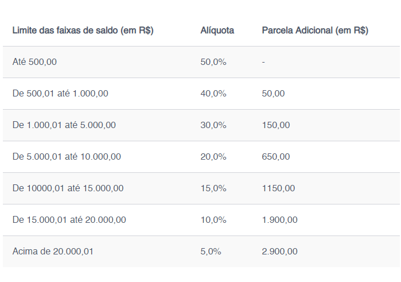
Task: Click the 40,0% rate value
Action: pos(213,94)
